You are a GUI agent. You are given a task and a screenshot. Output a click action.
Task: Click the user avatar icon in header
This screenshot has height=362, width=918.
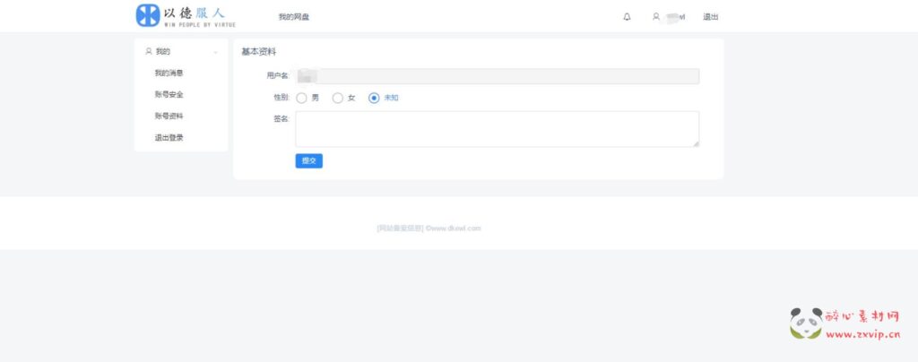coord(656,17)
